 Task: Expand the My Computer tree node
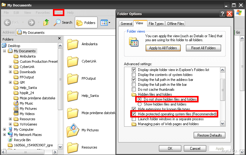coord(4,129)
